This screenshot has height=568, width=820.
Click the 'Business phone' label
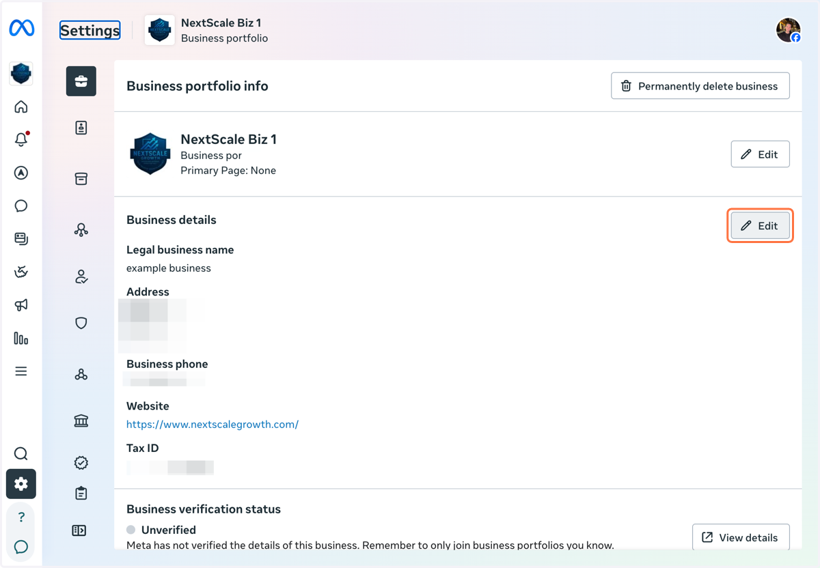[x=167, y=364]
